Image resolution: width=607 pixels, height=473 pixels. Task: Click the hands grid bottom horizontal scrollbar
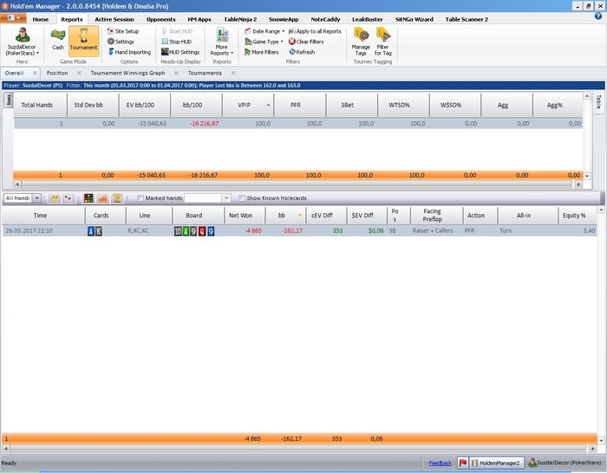(x=297, y=449)
